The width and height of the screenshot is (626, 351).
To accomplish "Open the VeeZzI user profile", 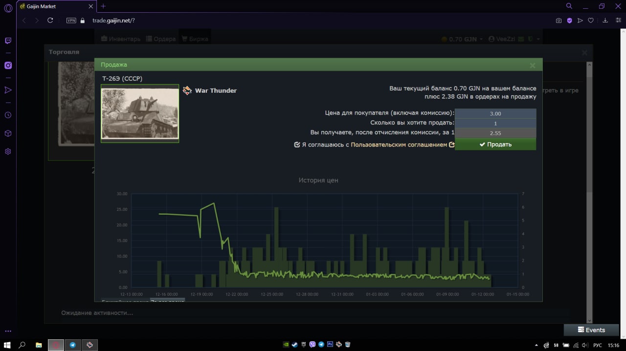I will click(502, 39).
